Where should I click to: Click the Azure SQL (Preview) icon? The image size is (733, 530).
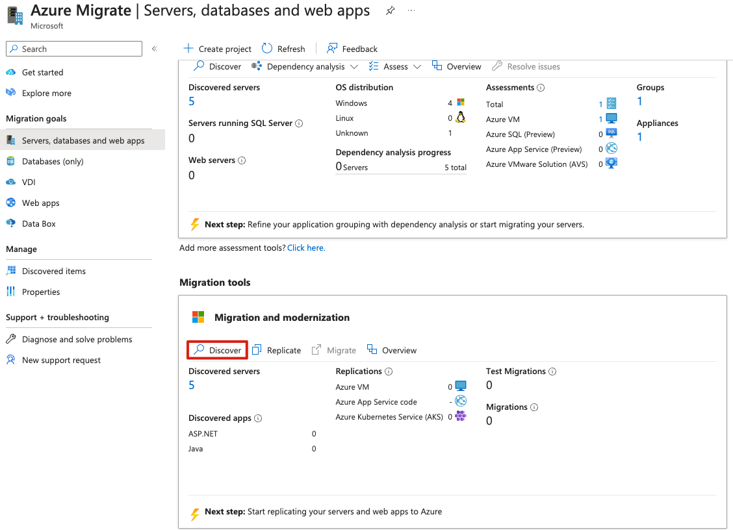click(x=611, y=132)
